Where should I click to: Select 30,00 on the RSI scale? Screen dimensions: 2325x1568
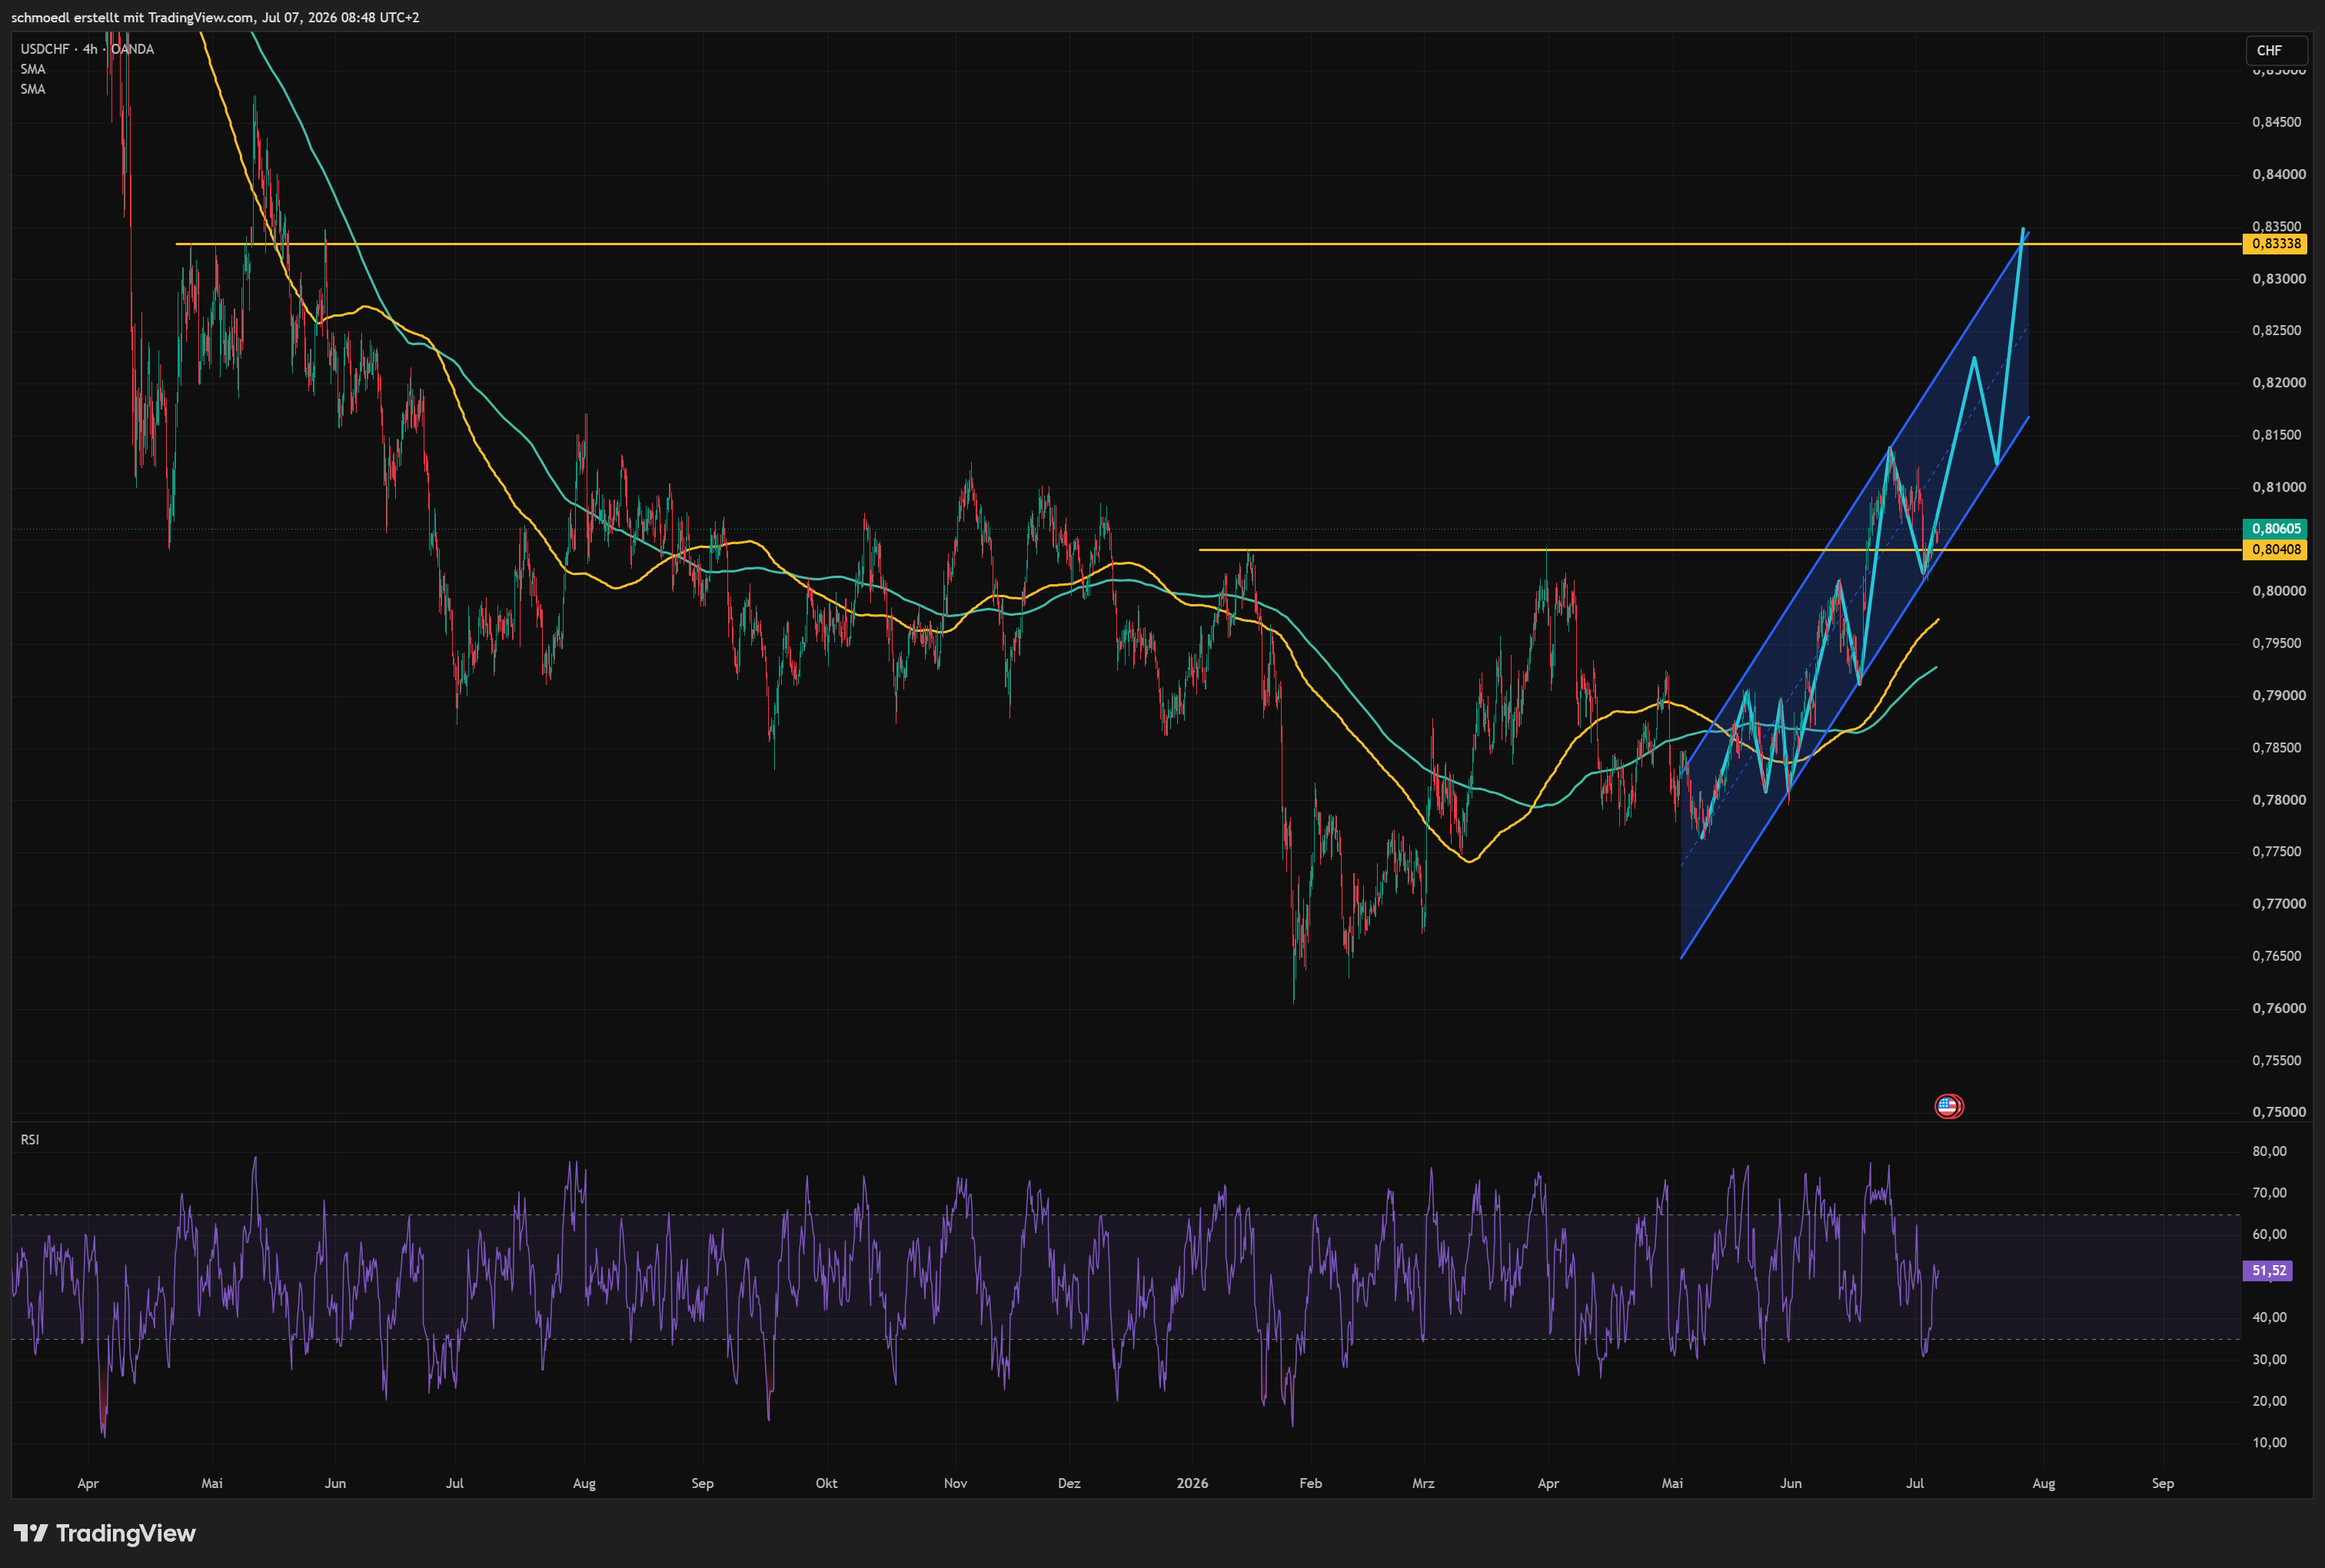2269,1359
